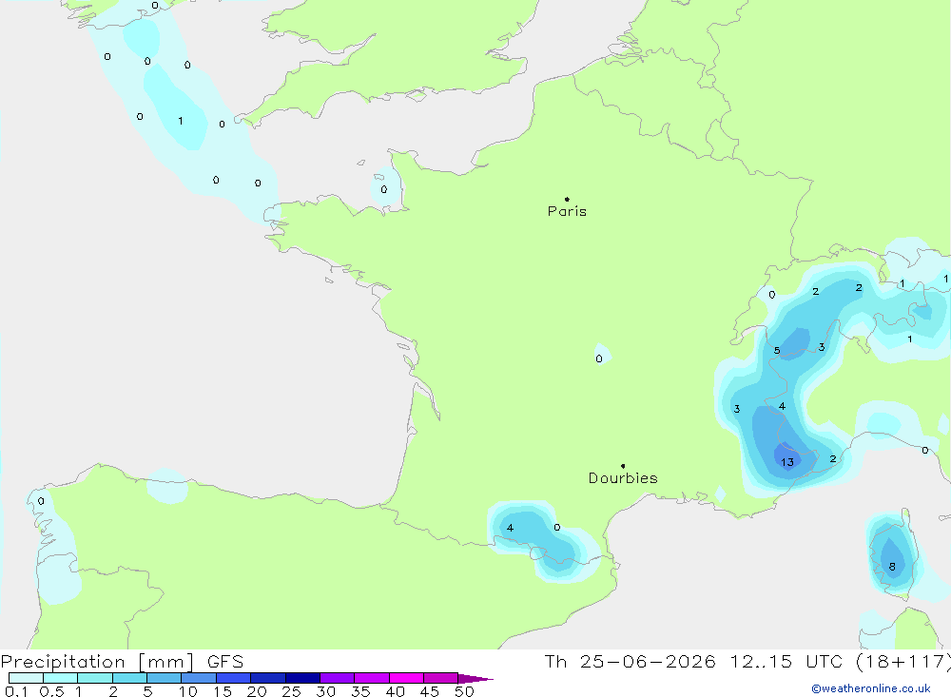This screenshot has width=951, height=697.
Task: Click the 0 value at northwest Spain coast
Action: point(41,501)
